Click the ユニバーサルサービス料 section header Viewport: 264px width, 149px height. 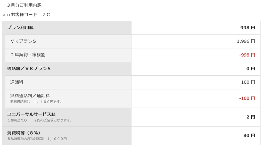[x=31, y=114]
